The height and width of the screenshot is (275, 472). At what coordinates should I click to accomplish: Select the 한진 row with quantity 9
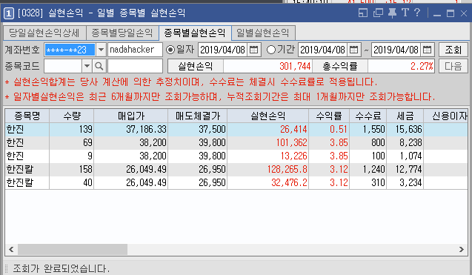coord(236,156)
